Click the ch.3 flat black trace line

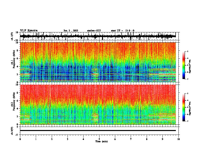click(98, 131)
